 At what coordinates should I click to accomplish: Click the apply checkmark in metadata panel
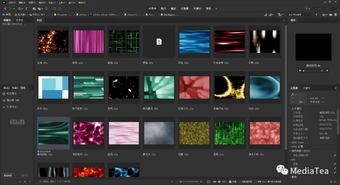(x=336, y=182)
